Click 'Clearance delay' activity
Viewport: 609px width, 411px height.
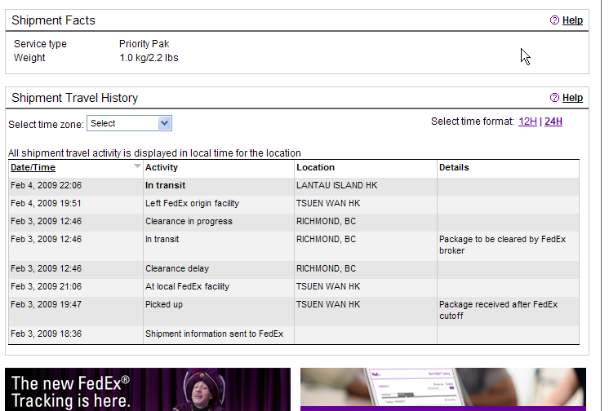point(177,268)
